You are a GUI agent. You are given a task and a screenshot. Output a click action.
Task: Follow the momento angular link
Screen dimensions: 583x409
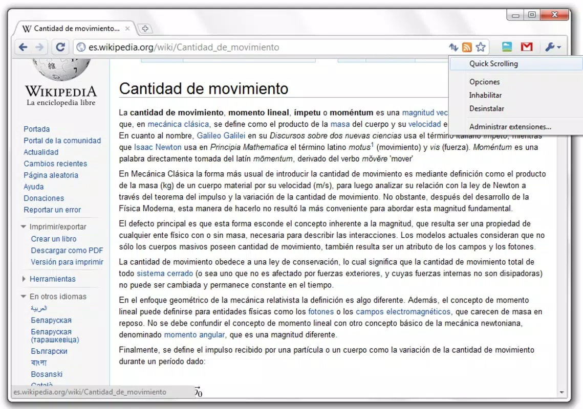pyautogui.click(x=195, y=335)
